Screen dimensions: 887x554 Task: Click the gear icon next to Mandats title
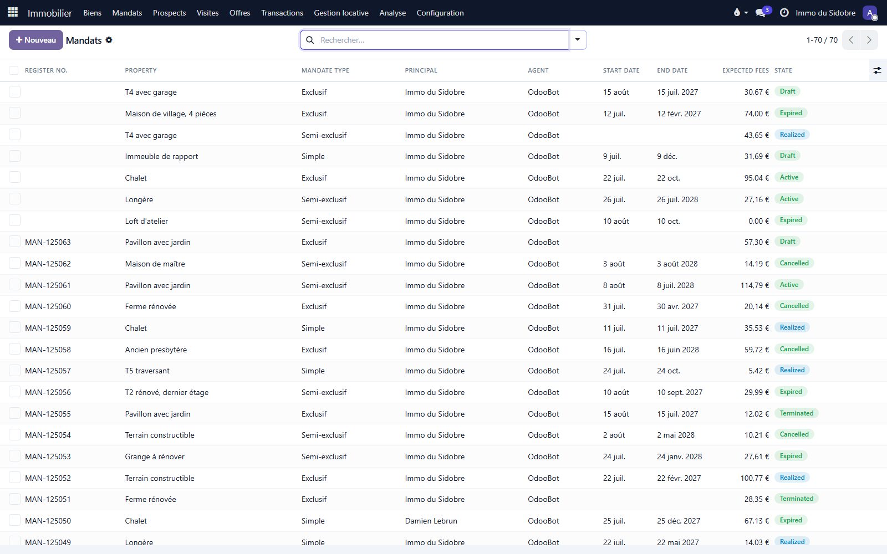click(x=109, y=40)
